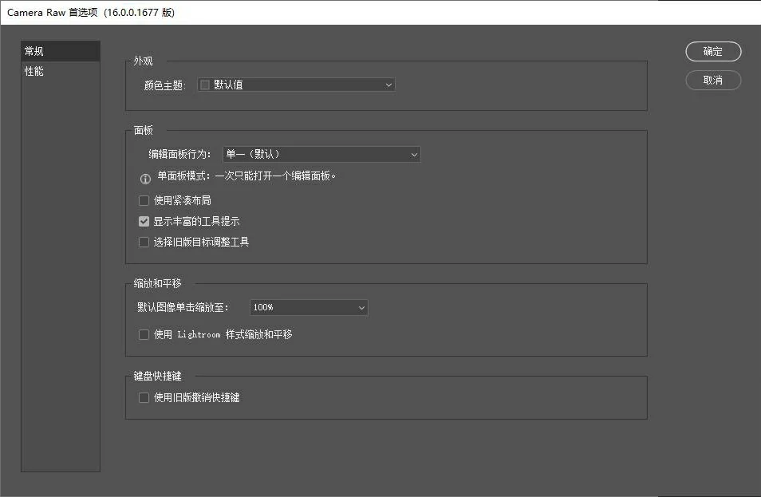Click the 缩放和平移 section label
This screenshot has width=761, height=497.
157,283
